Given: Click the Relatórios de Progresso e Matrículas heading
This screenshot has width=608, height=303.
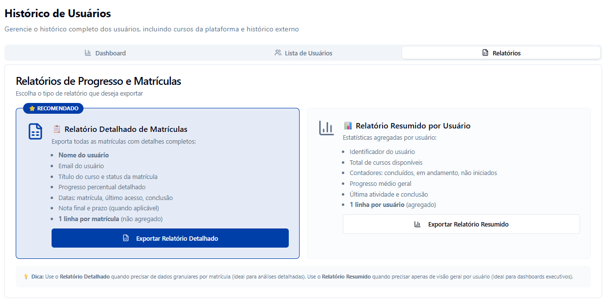Looking at the screenshot, I should point(98,81).
